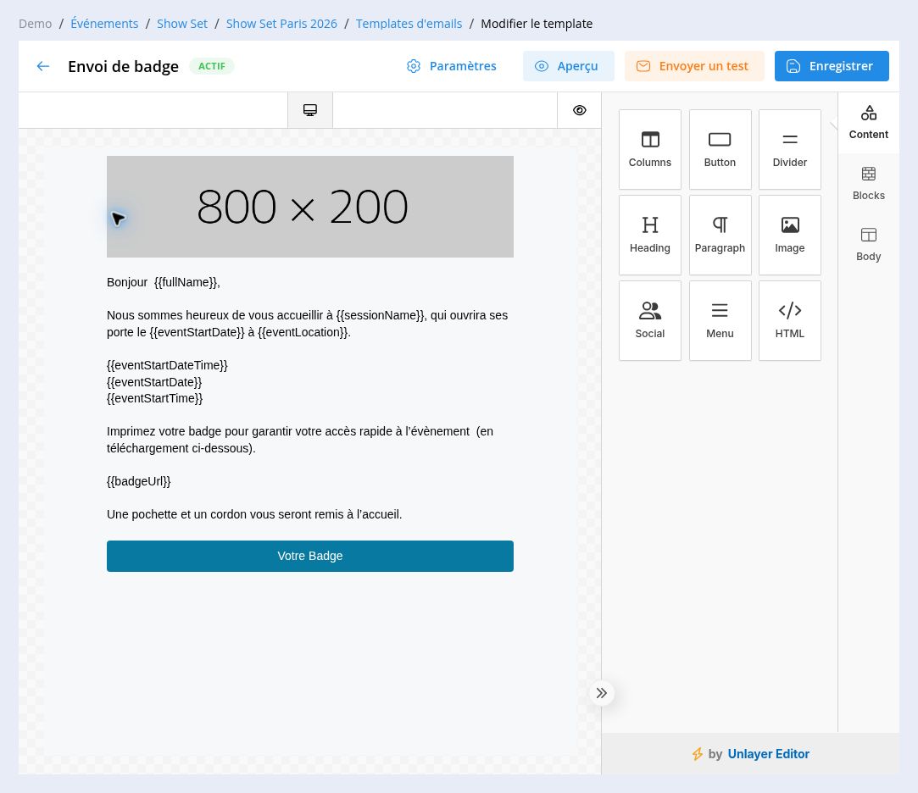Click the Imprimez votre badge paragraph
This screenshot has width=918, height=793.
tap(300, 440)
